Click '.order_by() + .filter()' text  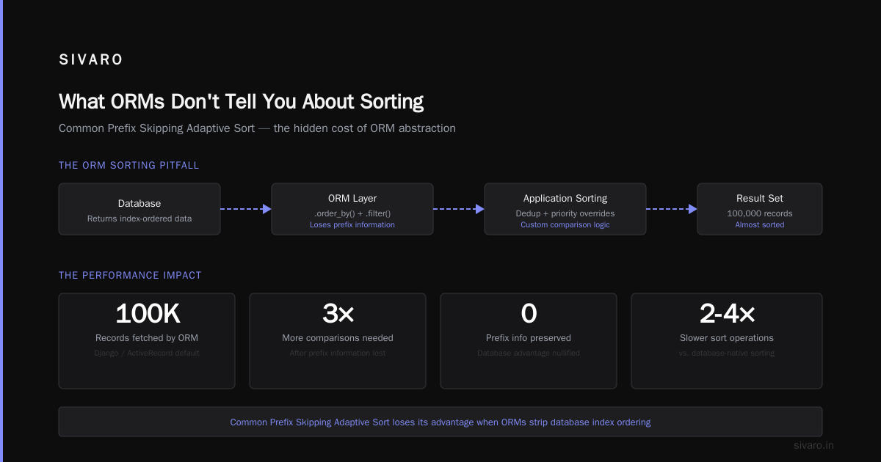[352, 213]
